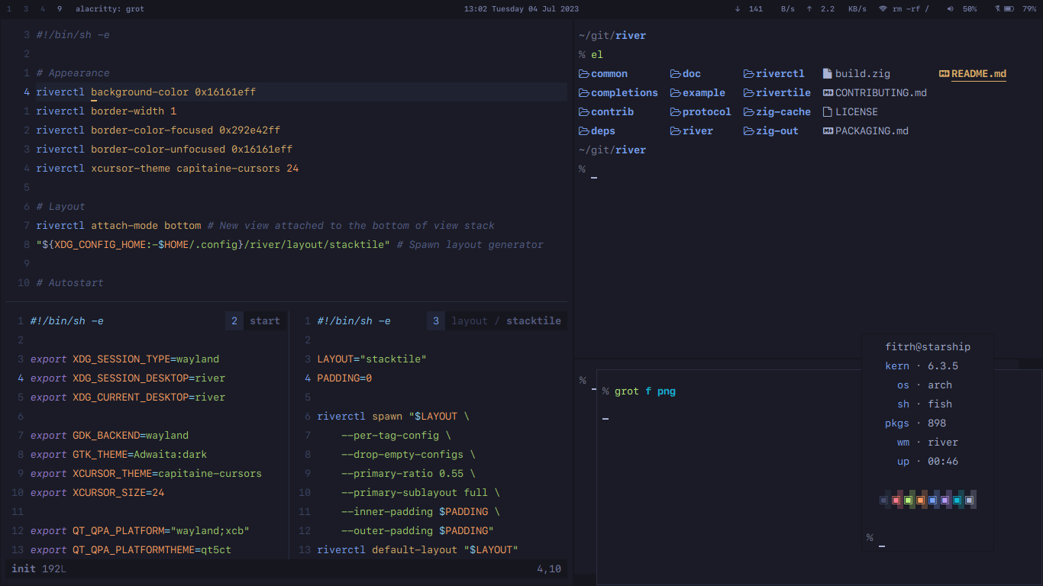Click the rivertile directory name
The width and height of the screenshot is (1043, 586).
783,93
